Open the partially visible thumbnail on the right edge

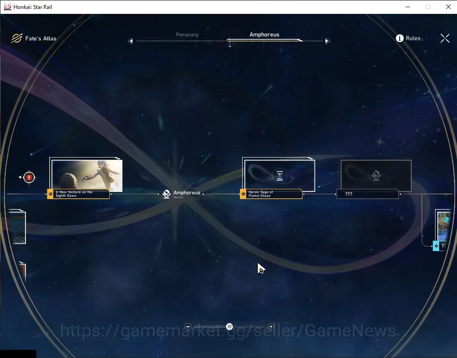[x=444, y=226]
